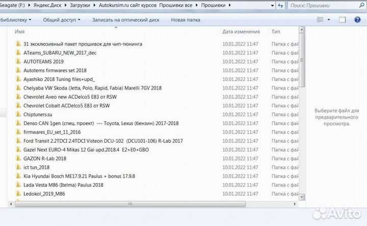The width and height of the screenshot is (367, 226).
Task: Open the Общий доступ dropdown menu
Action: click(61, 20)
